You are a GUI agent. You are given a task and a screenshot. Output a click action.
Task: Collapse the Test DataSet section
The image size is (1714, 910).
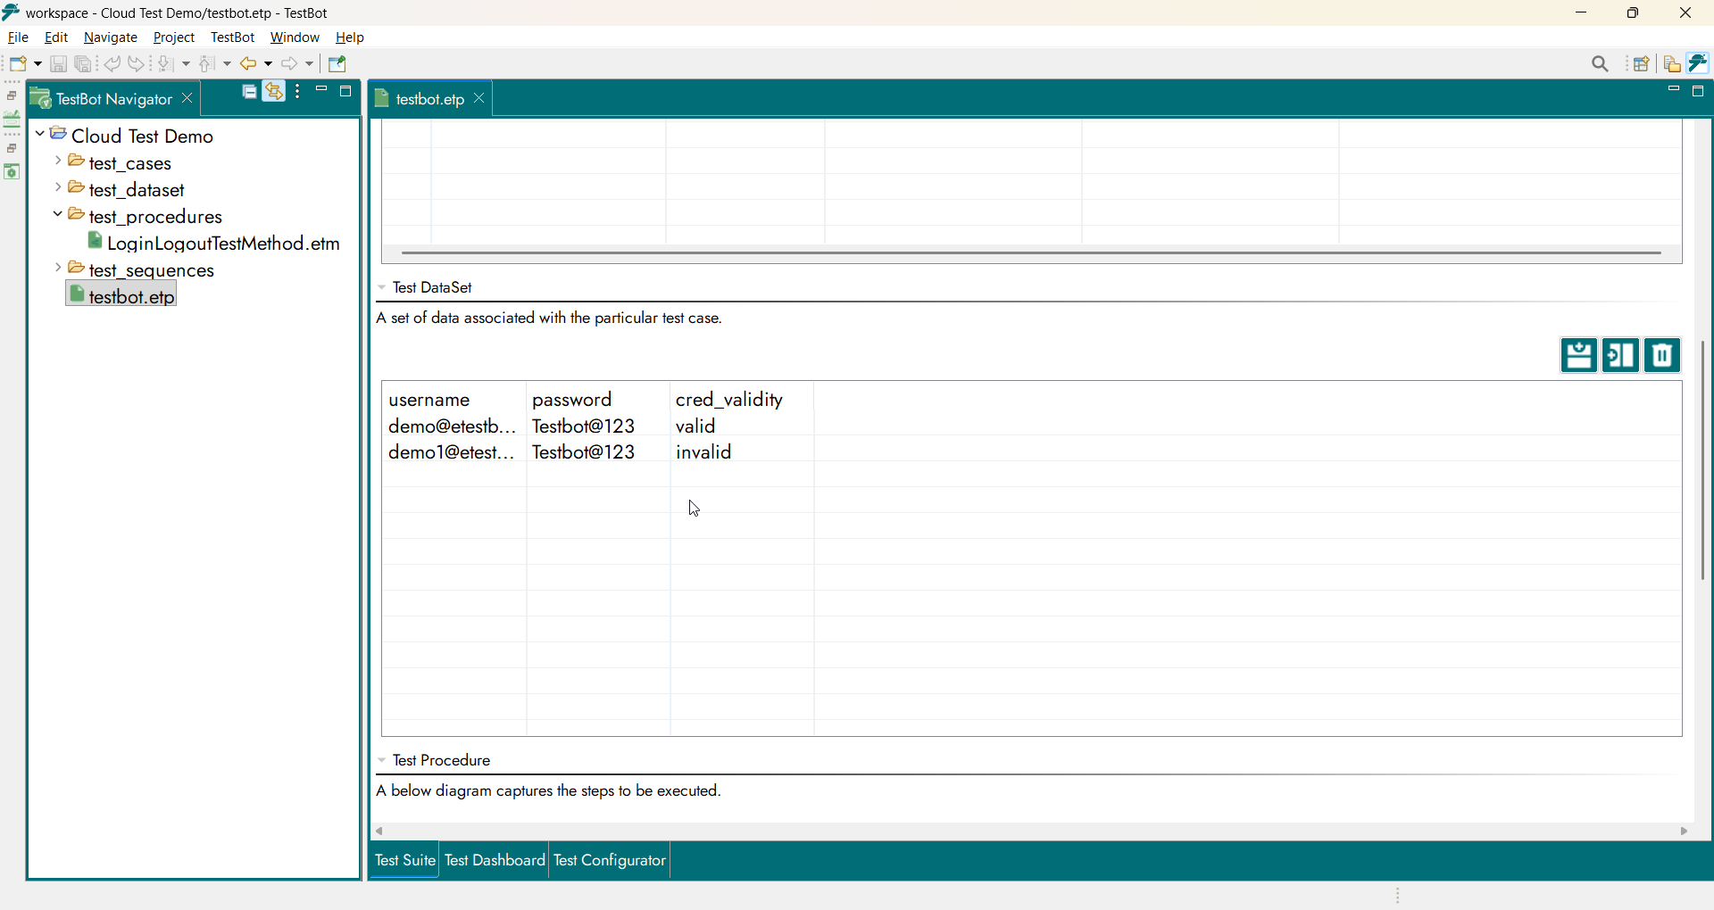point(382,288)
